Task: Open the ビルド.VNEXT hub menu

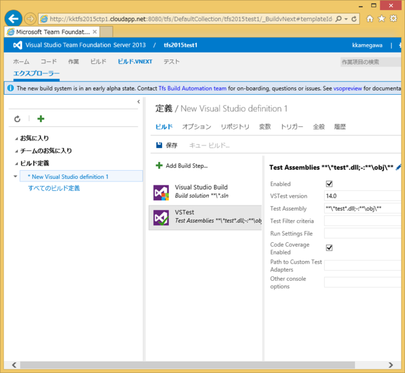Action: (135, 62)
